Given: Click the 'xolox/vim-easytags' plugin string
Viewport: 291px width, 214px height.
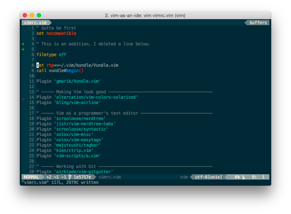Looking at the screenshot, I should (x=79, y=140).
